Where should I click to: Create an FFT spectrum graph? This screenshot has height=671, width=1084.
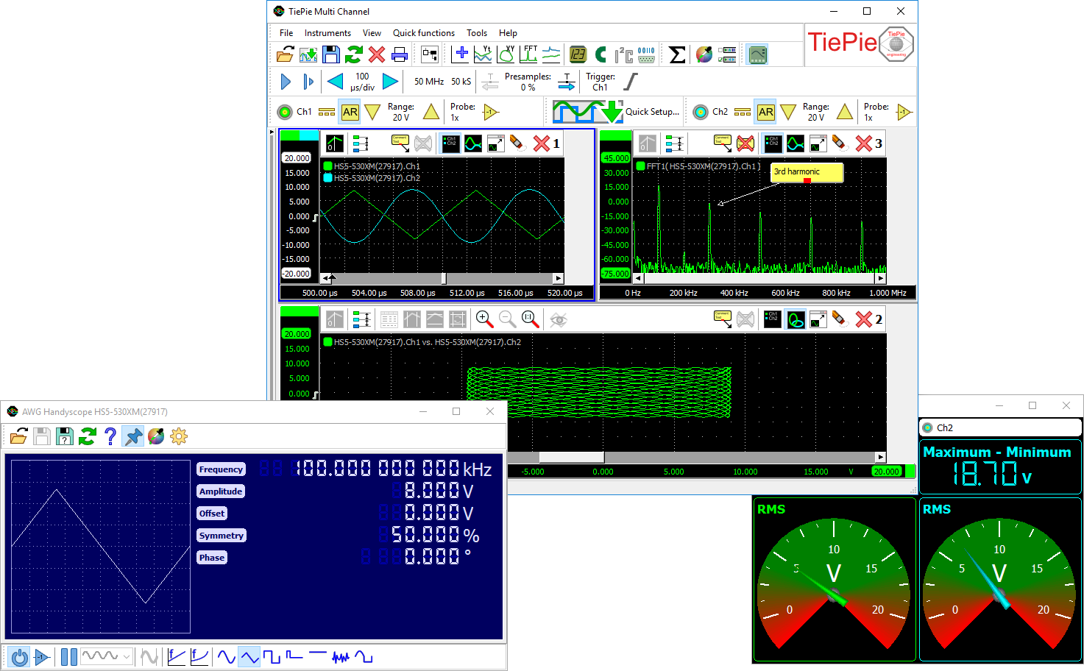point(529,54)
